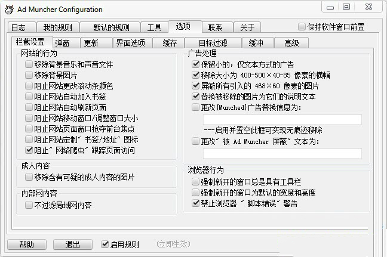Check 移除含有可疑的成人内容的图片

[29, 177]
